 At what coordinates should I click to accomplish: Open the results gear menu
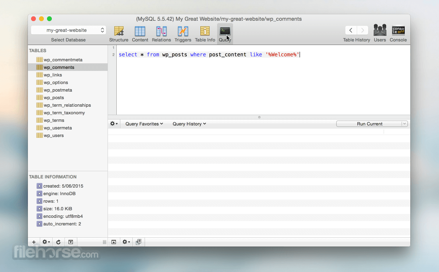click(126, 242)
